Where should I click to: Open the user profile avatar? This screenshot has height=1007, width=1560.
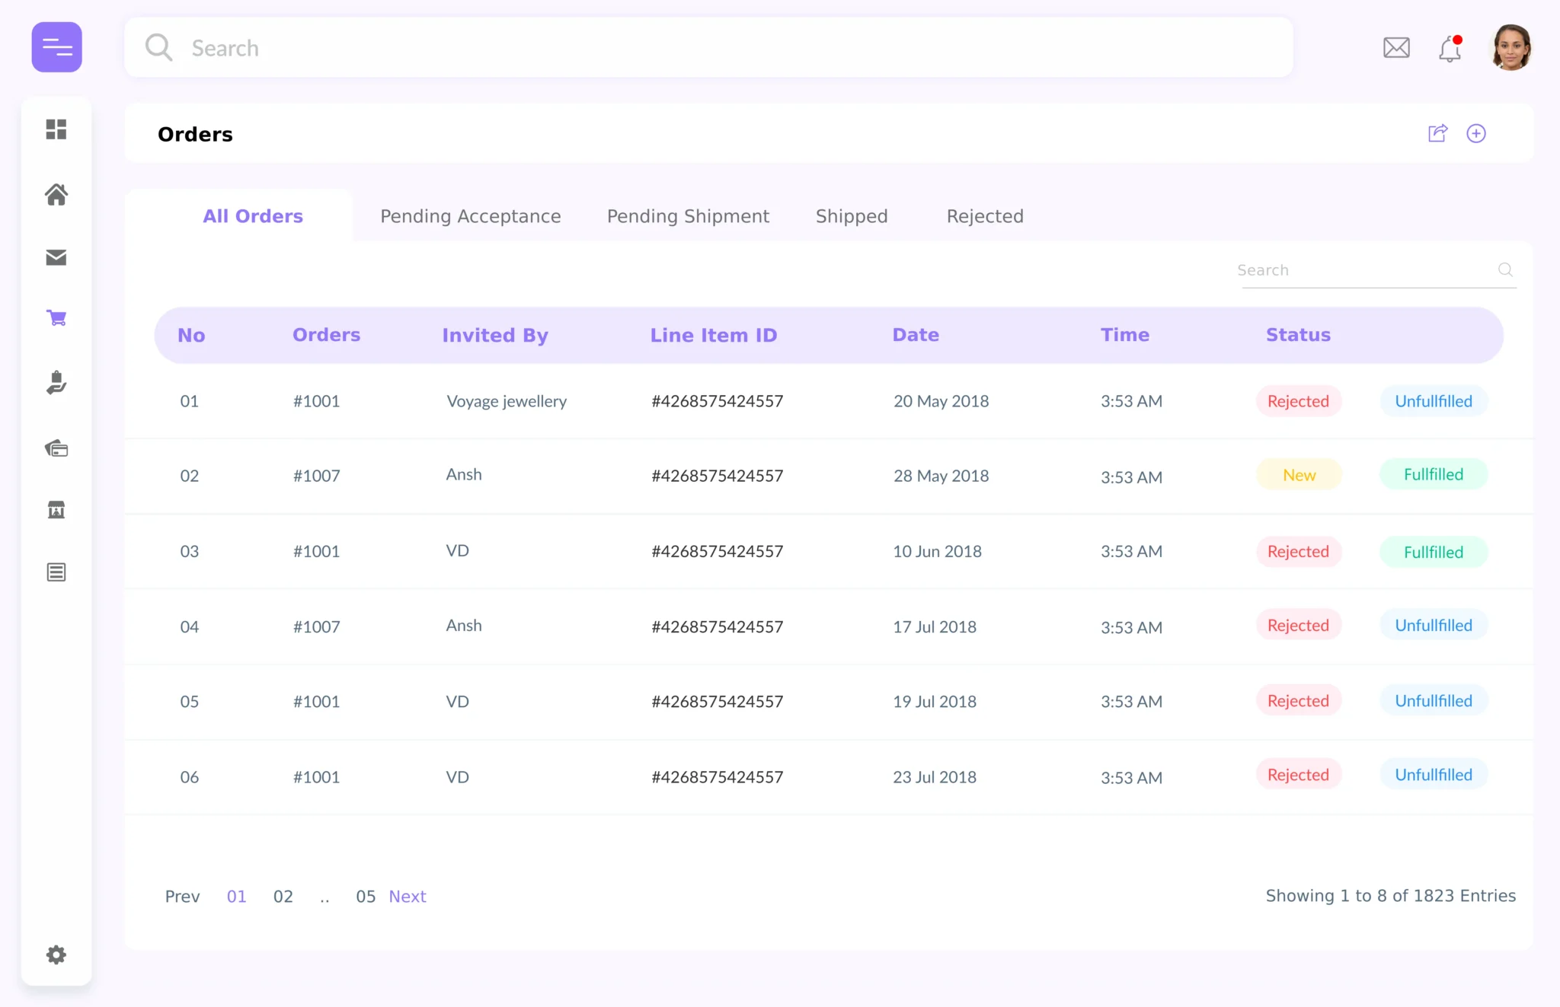pyautogui.click(x=1511, y=47)
